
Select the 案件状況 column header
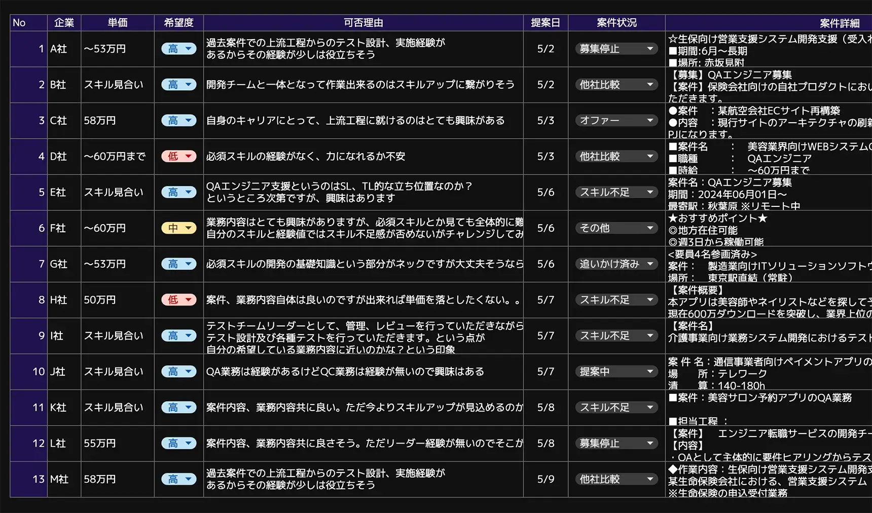(x=616, y=23)
